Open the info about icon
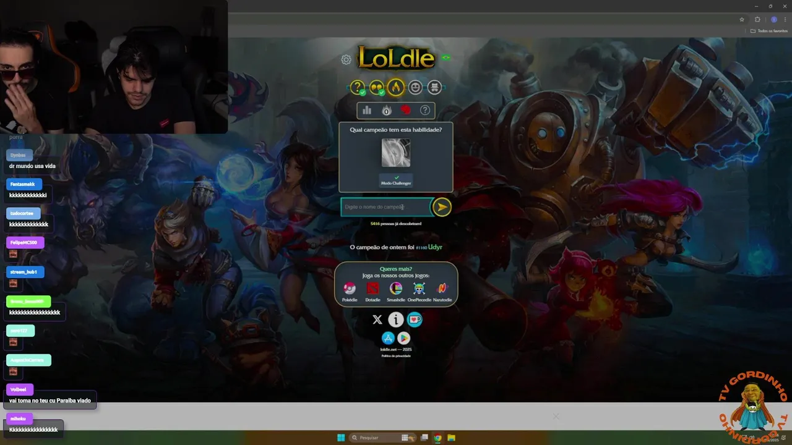Screen dimensions: 792x445 pyautogui.click(x=396, y=320)
